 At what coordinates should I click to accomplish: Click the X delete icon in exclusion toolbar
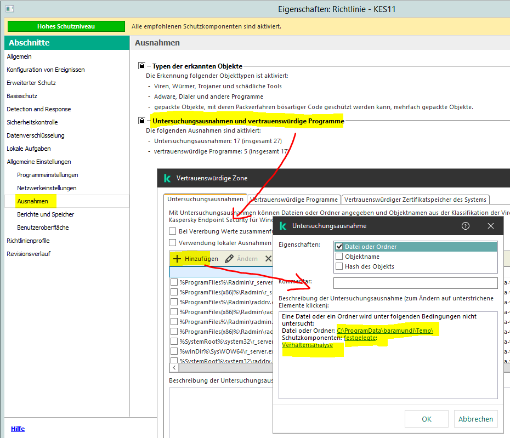pyautogui.click(x=268, y=259)
